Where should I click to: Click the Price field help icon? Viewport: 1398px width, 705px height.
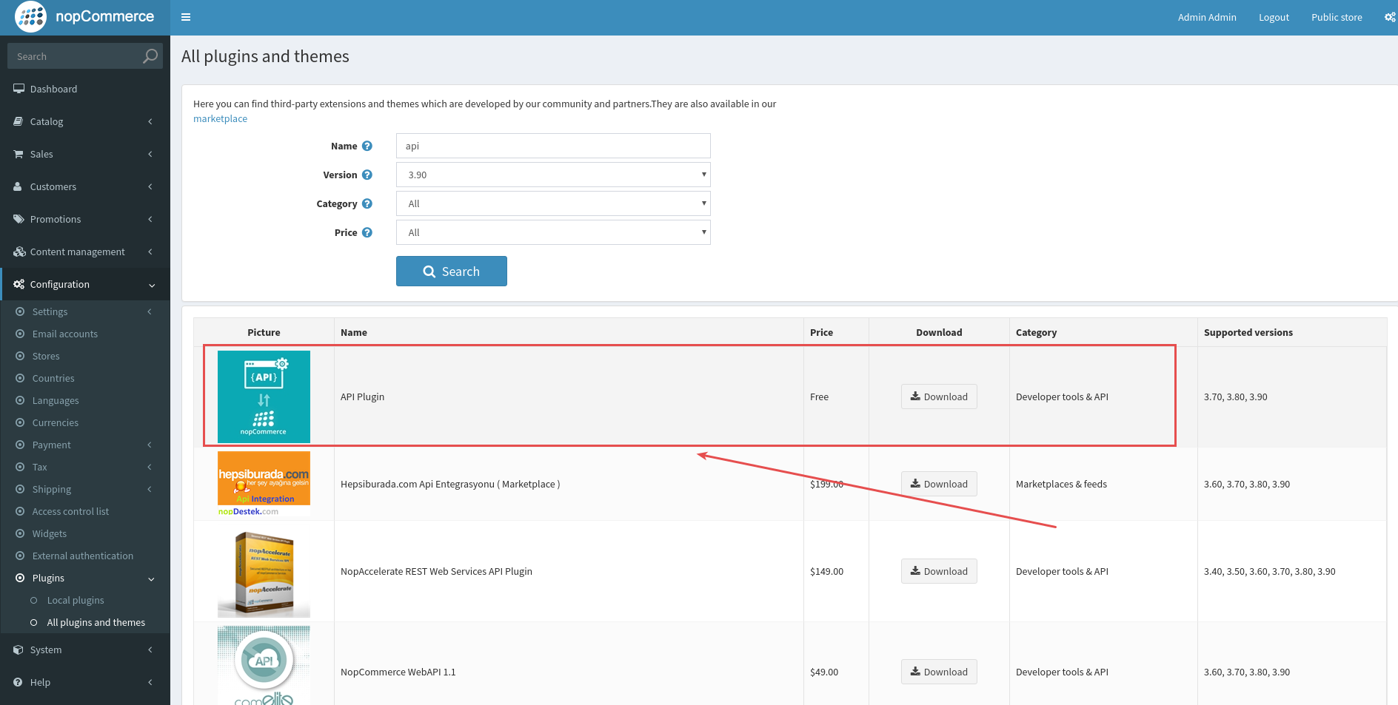click(x=367, y=232)
